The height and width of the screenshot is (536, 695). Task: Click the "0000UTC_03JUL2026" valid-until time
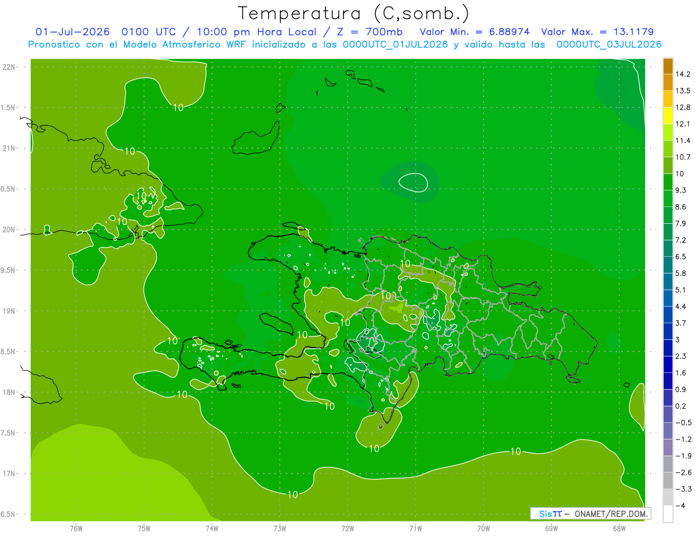(x=608, y=45)
